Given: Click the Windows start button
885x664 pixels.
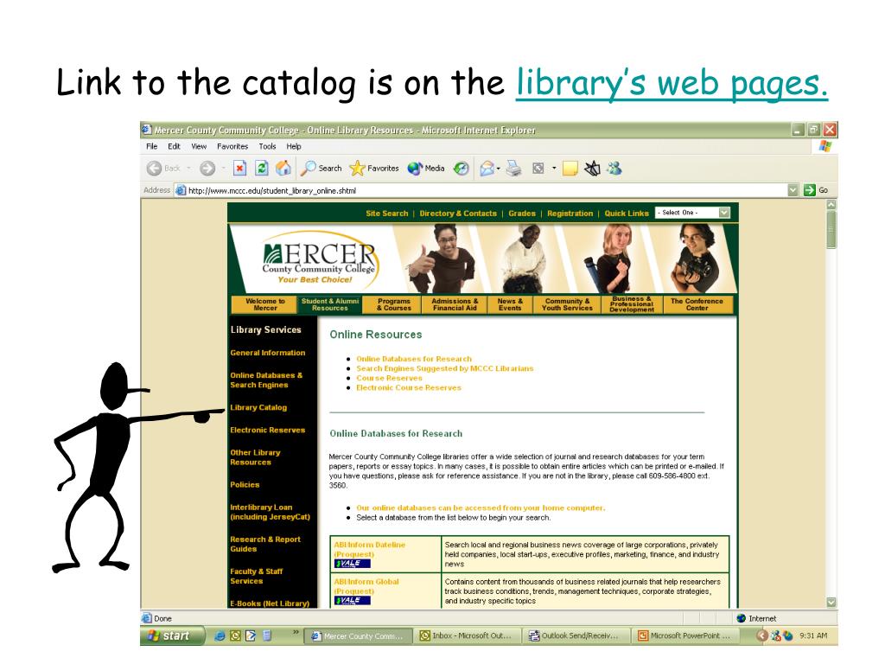Looking at the screenshot, I should 172,635.
